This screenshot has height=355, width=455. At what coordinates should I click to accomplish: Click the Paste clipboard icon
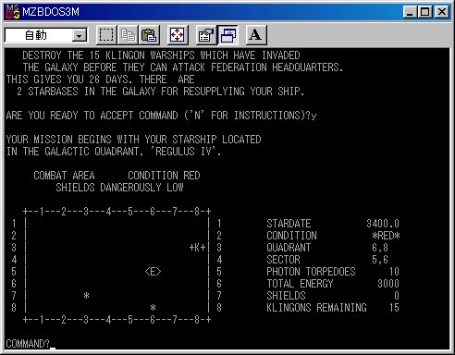[x=150, y=35]
